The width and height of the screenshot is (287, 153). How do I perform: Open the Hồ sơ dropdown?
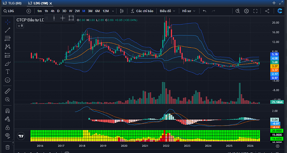pyautogui.click(x=189, y=11)
